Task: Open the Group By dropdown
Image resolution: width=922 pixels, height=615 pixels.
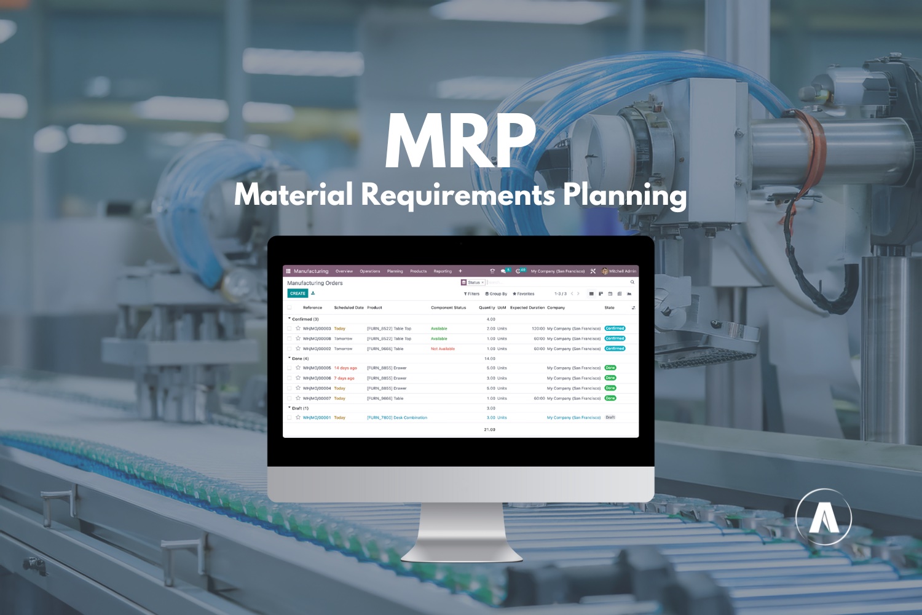Action: coord(496,294)
